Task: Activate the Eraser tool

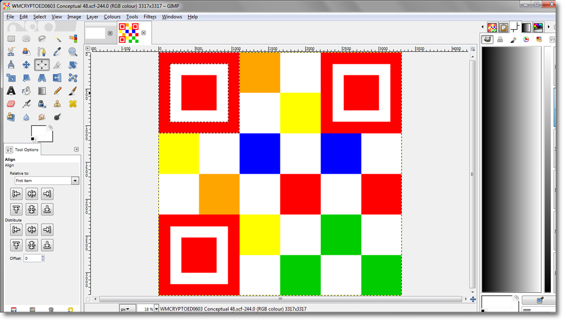Action: 11,104
